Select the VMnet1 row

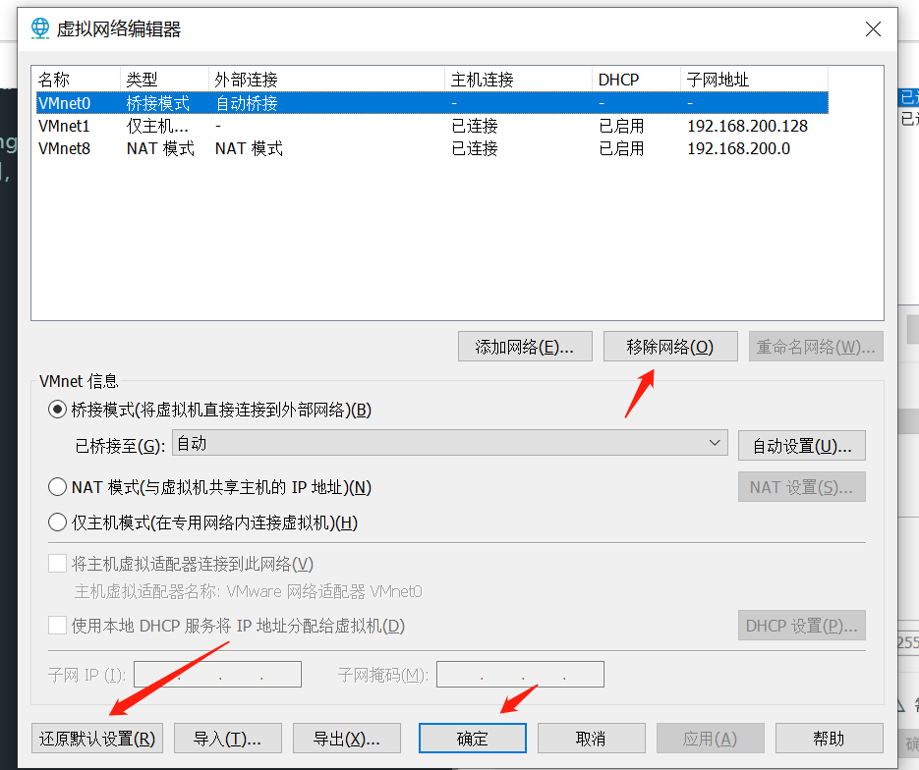pyautogui.click(x=431, y=126)
